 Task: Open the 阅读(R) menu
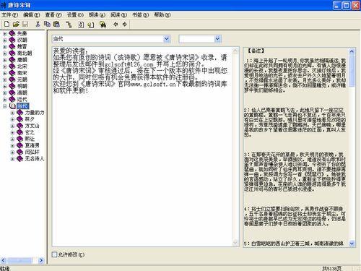118,15
